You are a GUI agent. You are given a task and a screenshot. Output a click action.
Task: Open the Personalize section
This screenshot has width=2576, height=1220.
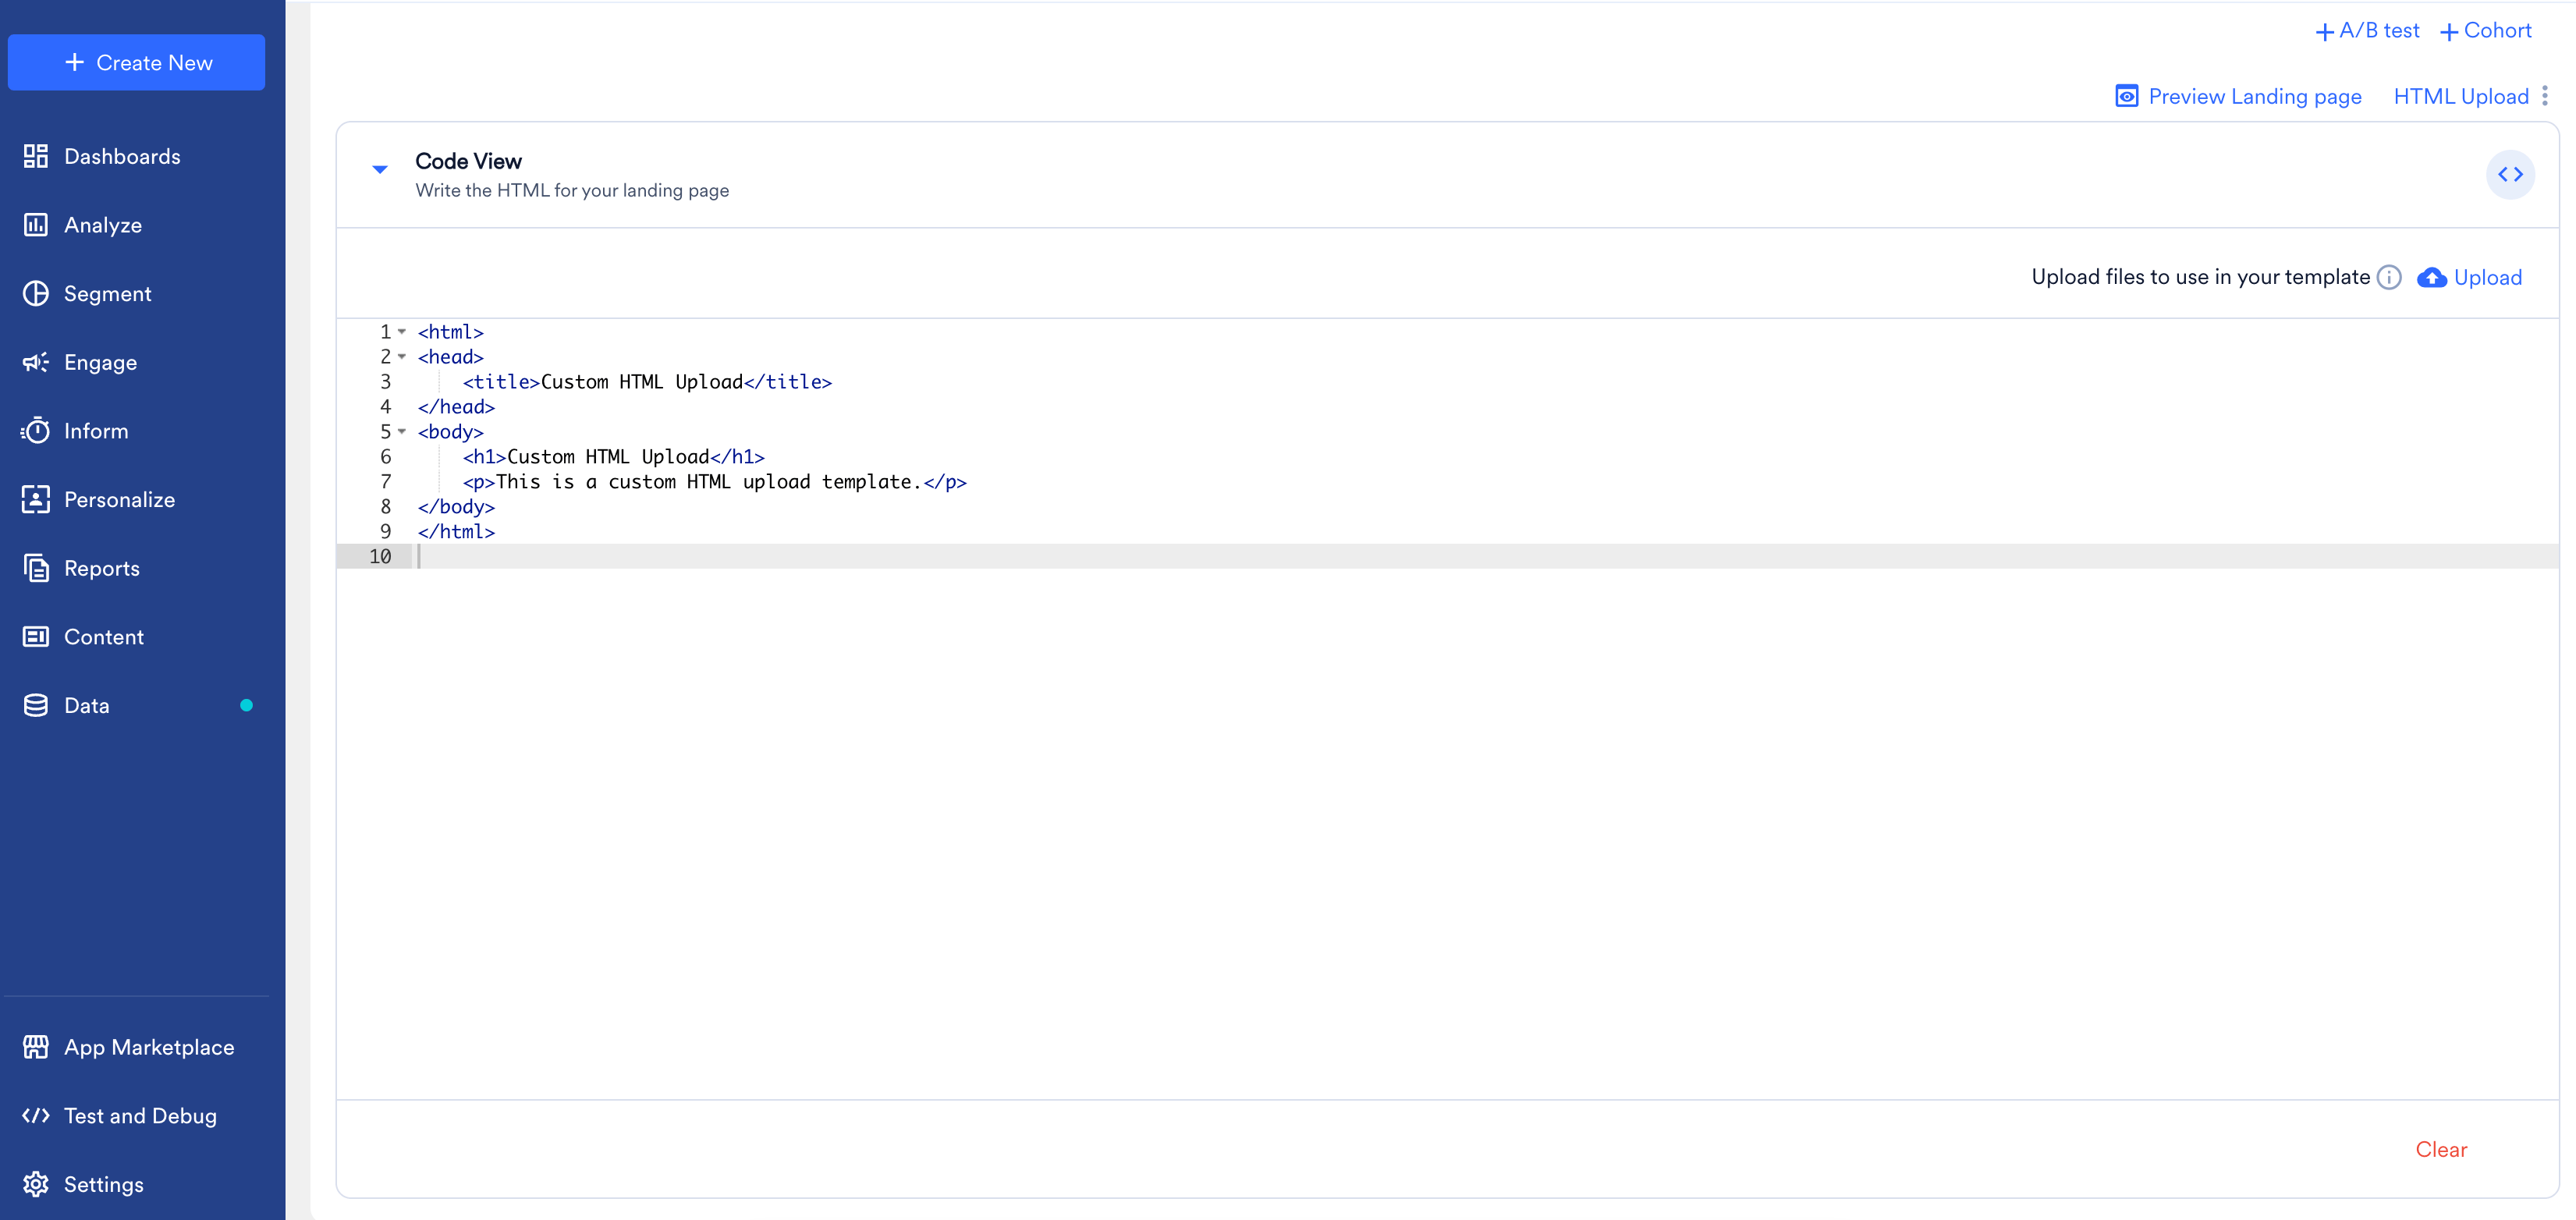pyautogui.click(x=119, y=499)
